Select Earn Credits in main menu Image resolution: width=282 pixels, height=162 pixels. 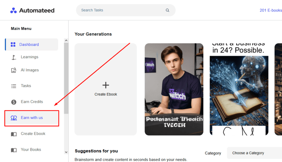32,102
